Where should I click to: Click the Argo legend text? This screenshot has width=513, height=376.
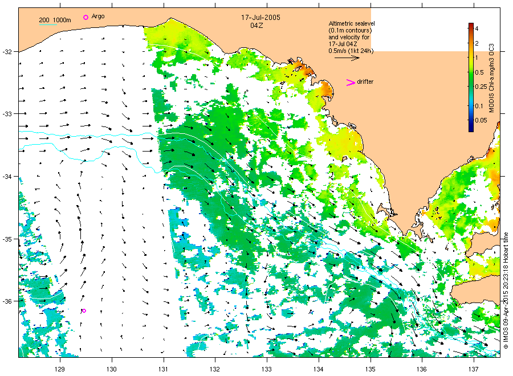[98, 17]
